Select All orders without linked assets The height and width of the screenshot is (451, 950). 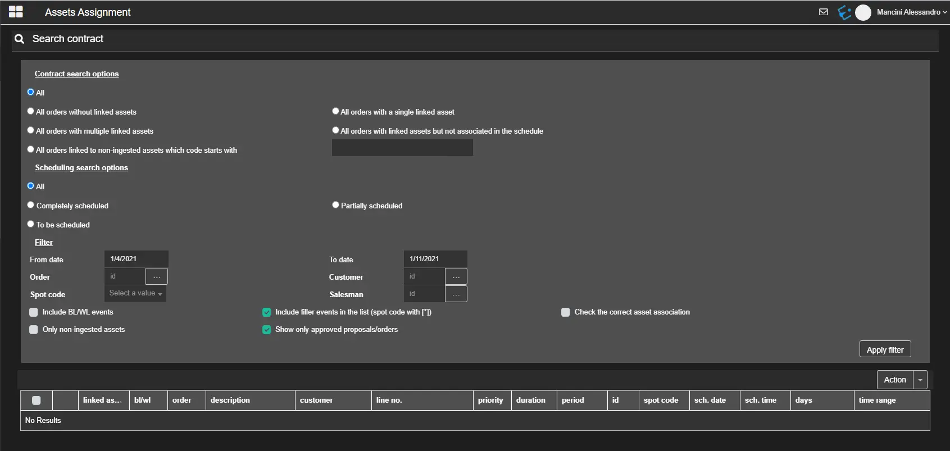click(x=31, y=111)
